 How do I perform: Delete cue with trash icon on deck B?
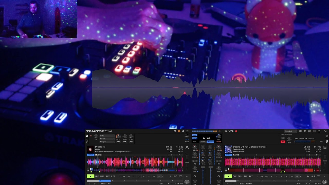click(x=316, y=183)
